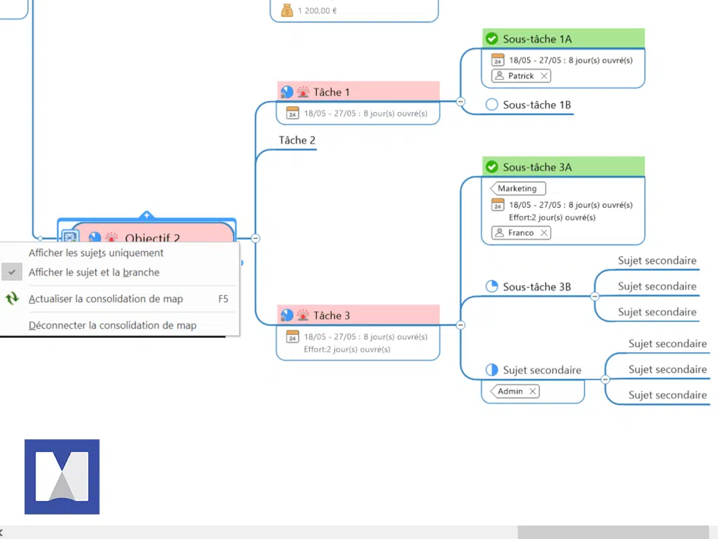Click the MindManager logo

tap(62, 477)
